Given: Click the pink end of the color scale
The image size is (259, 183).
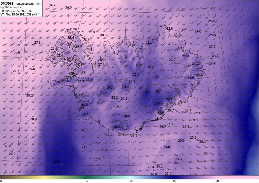Looking at the screenshot, I should coord(238,177).
